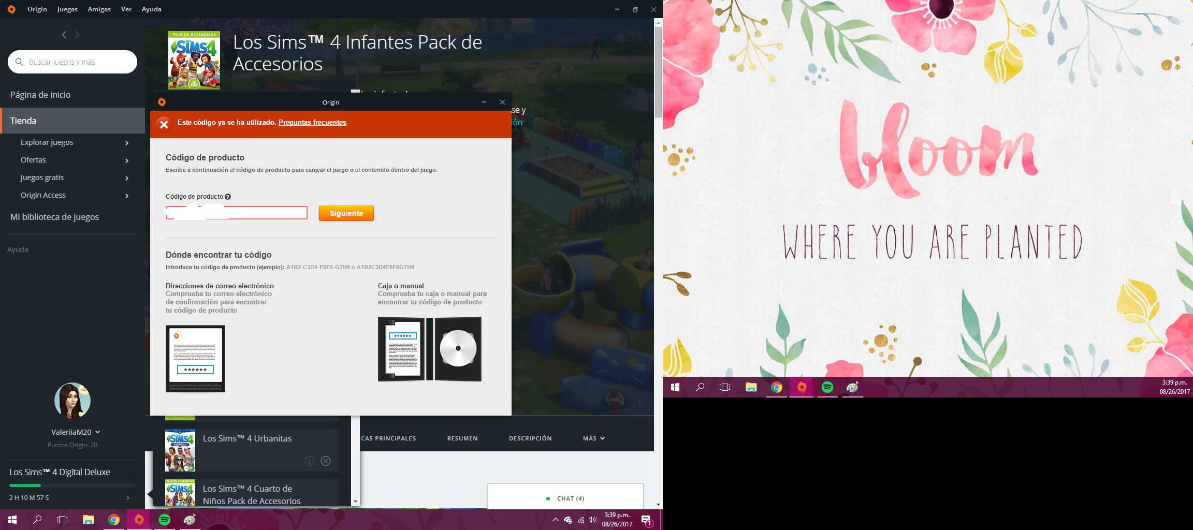
Task: Click the Los Sims 4 Urbanitas thumbnail
Action: pos(180,450)
